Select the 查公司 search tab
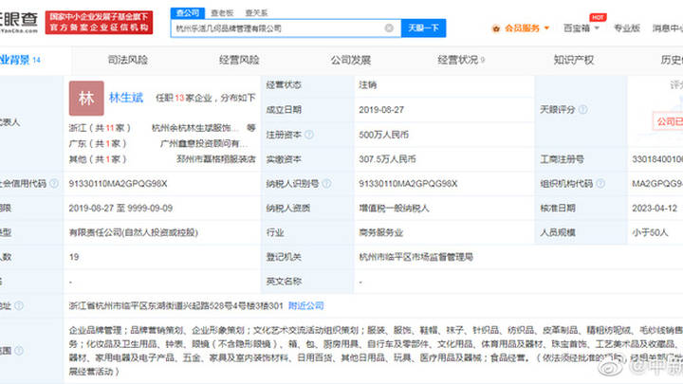 [187, 13]
